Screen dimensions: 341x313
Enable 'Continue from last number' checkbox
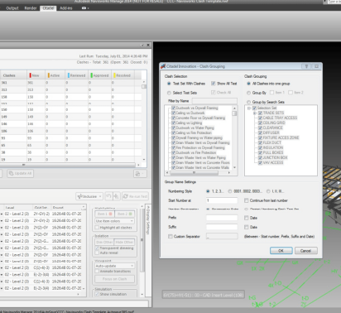pyautogui.click(x=247, y=200)
